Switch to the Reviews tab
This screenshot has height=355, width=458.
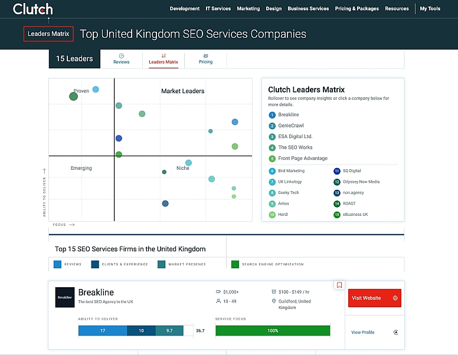121,59
